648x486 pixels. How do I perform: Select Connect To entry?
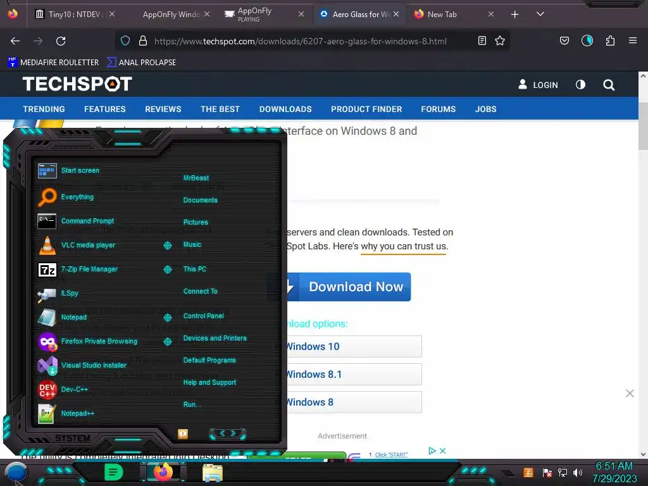click(x=201, y=291)
